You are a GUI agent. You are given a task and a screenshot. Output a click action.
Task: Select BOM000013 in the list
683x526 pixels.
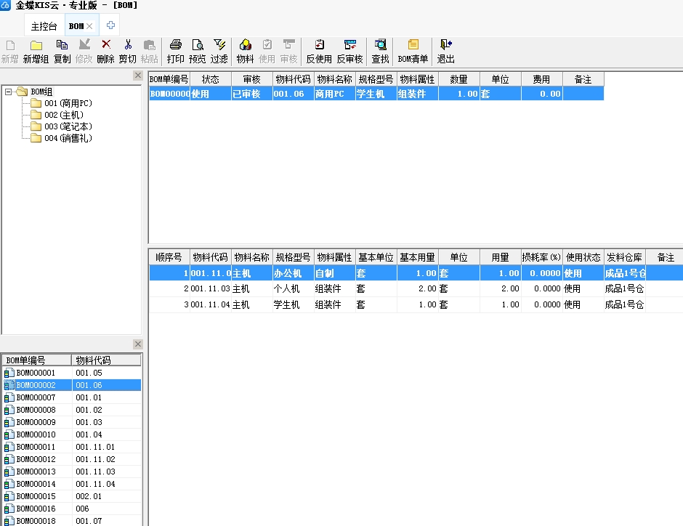pyautogui.click(x=72, y=472)
